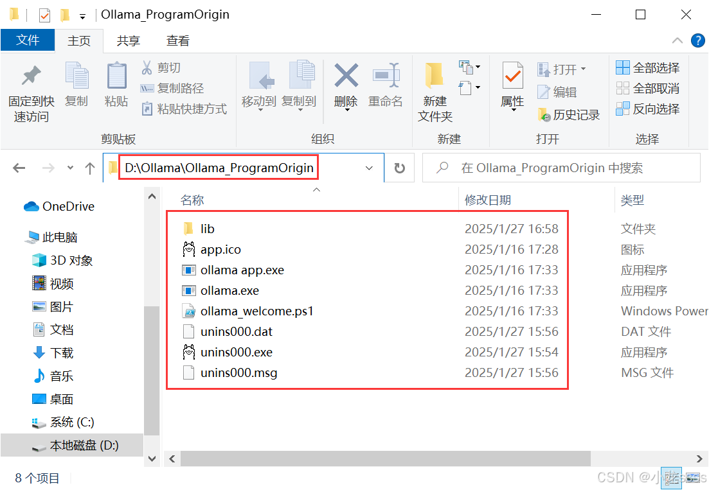Open History (历史记录)

[569, 115]
